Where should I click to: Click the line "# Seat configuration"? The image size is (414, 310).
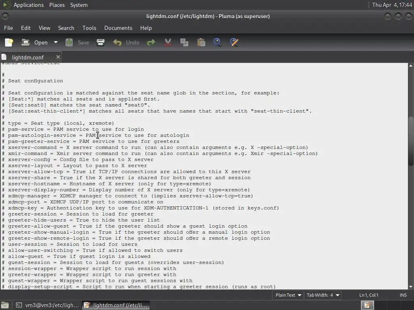33,81
